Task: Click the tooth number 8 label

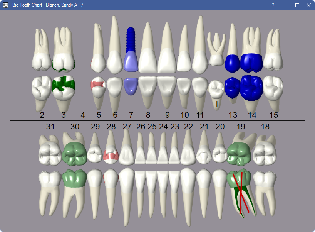Action: (x=148, y=115)
